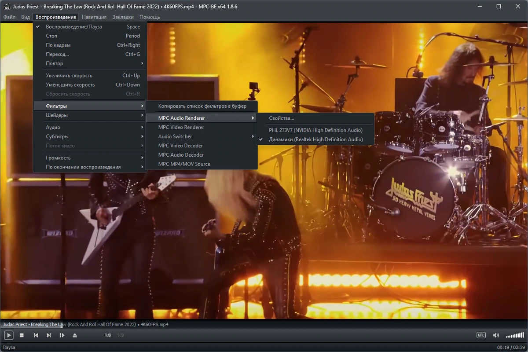Screen dimensions: 528x352
Task: Select Стоп menu entry
Action: pyautogui.click(x=90, y=36)
